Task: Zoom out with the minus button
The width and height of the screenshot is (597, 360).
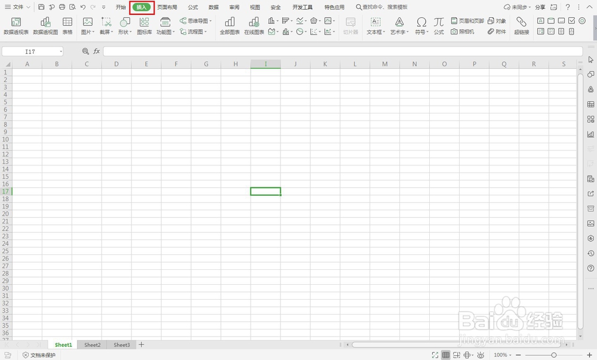Action: (x=518, y=355)
